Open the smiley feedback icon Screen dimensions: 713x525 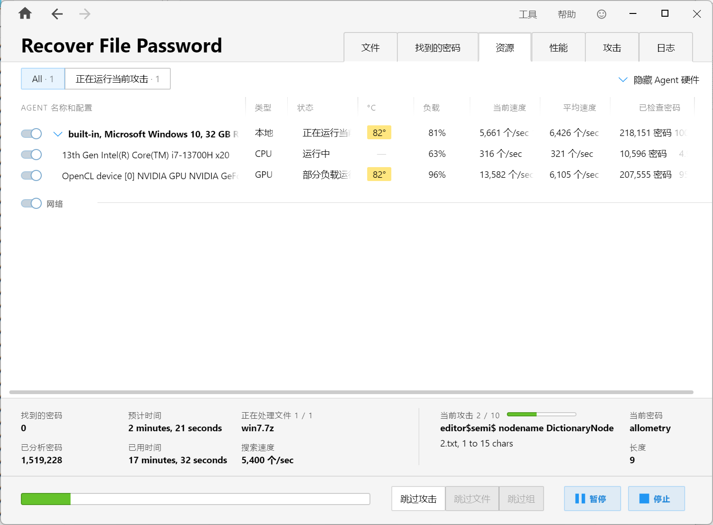[601, 14]
